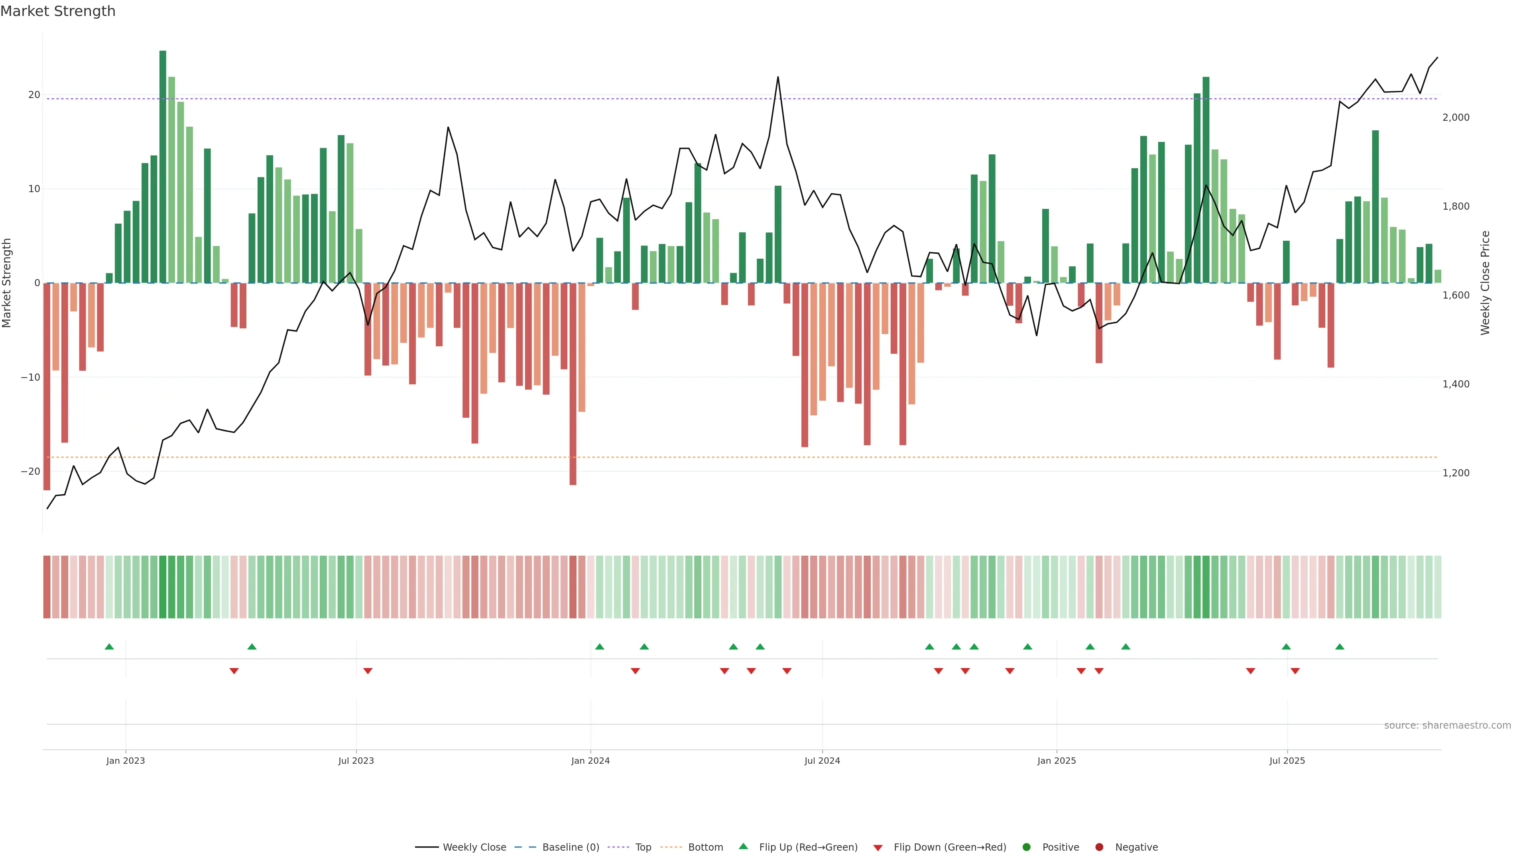Click the source: sharemaestro.com text
Image resolution: width=1531 pixels, height=861 pixels.
(1447, 725)
